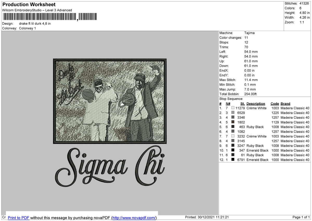The image size is (312, 221).
Task: Click the Brand column header
Action: (x=285, y=104)
